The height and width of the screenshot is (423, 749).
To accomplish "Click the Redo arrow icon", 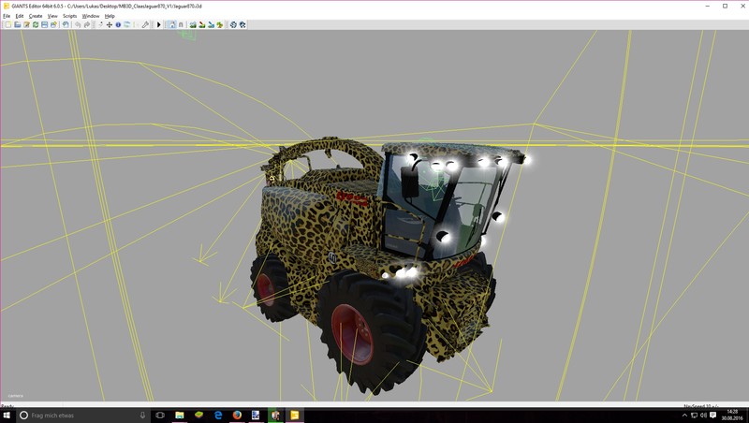I will pyautogui.click(x=87, y=24).
